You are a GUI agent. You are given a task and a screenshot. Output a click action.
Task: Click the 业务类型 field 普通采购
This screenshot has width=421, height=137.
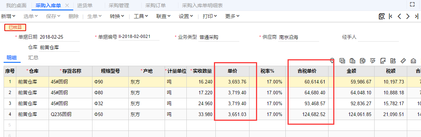pyautogui.click(x=219, y=37)
